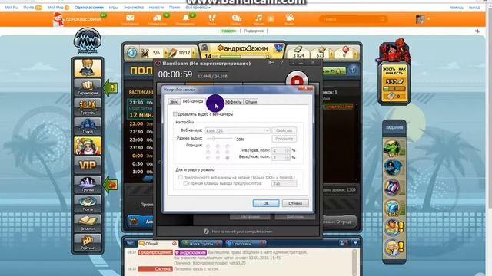Click the plus button next to 10/12
This screenshot has width=492, height=276.
[194, 53]
